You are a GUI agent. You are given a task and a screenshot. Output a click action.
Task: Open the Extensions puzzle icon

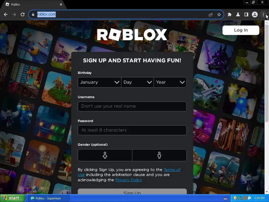[229, 15]
